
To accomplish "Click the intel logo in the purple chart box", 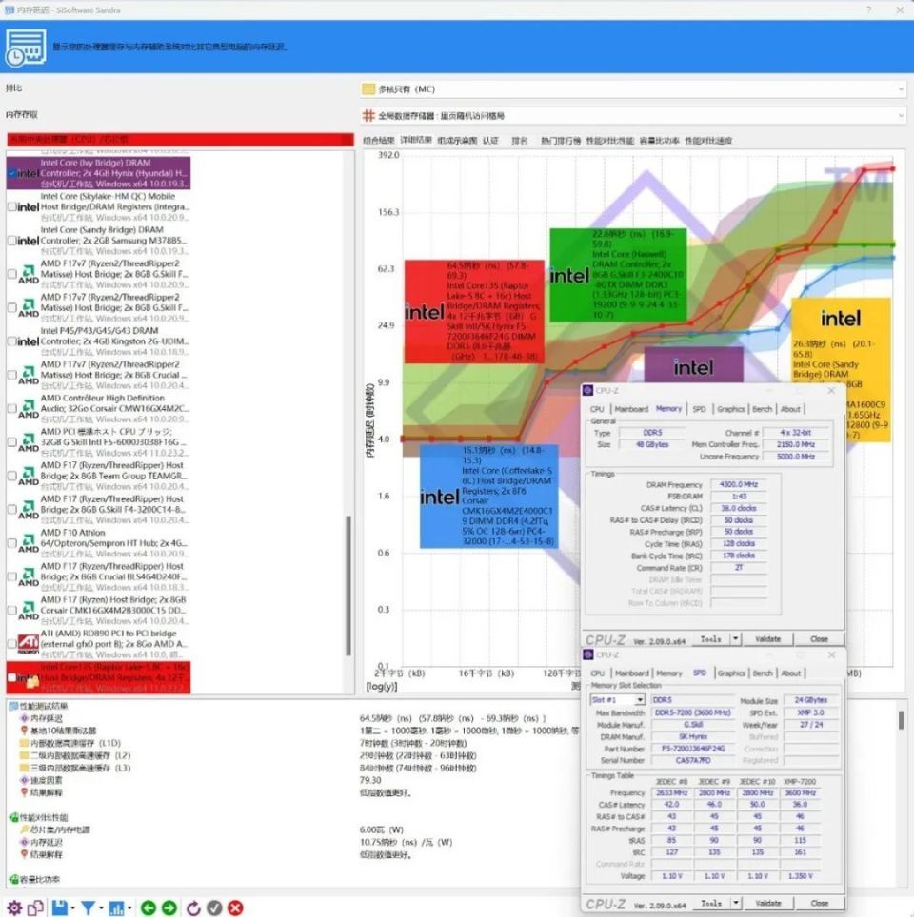I will (693, 367).
